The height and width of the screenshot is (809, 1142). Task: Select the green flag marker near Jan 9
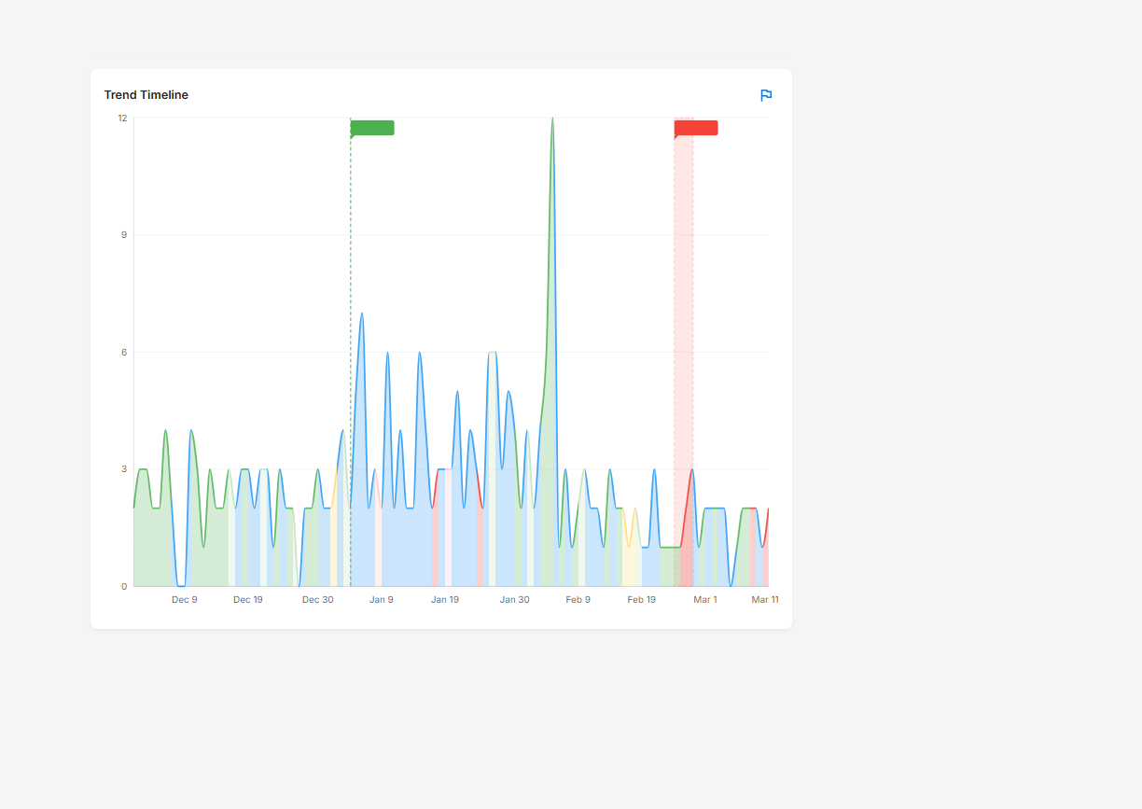coord(372,128)
